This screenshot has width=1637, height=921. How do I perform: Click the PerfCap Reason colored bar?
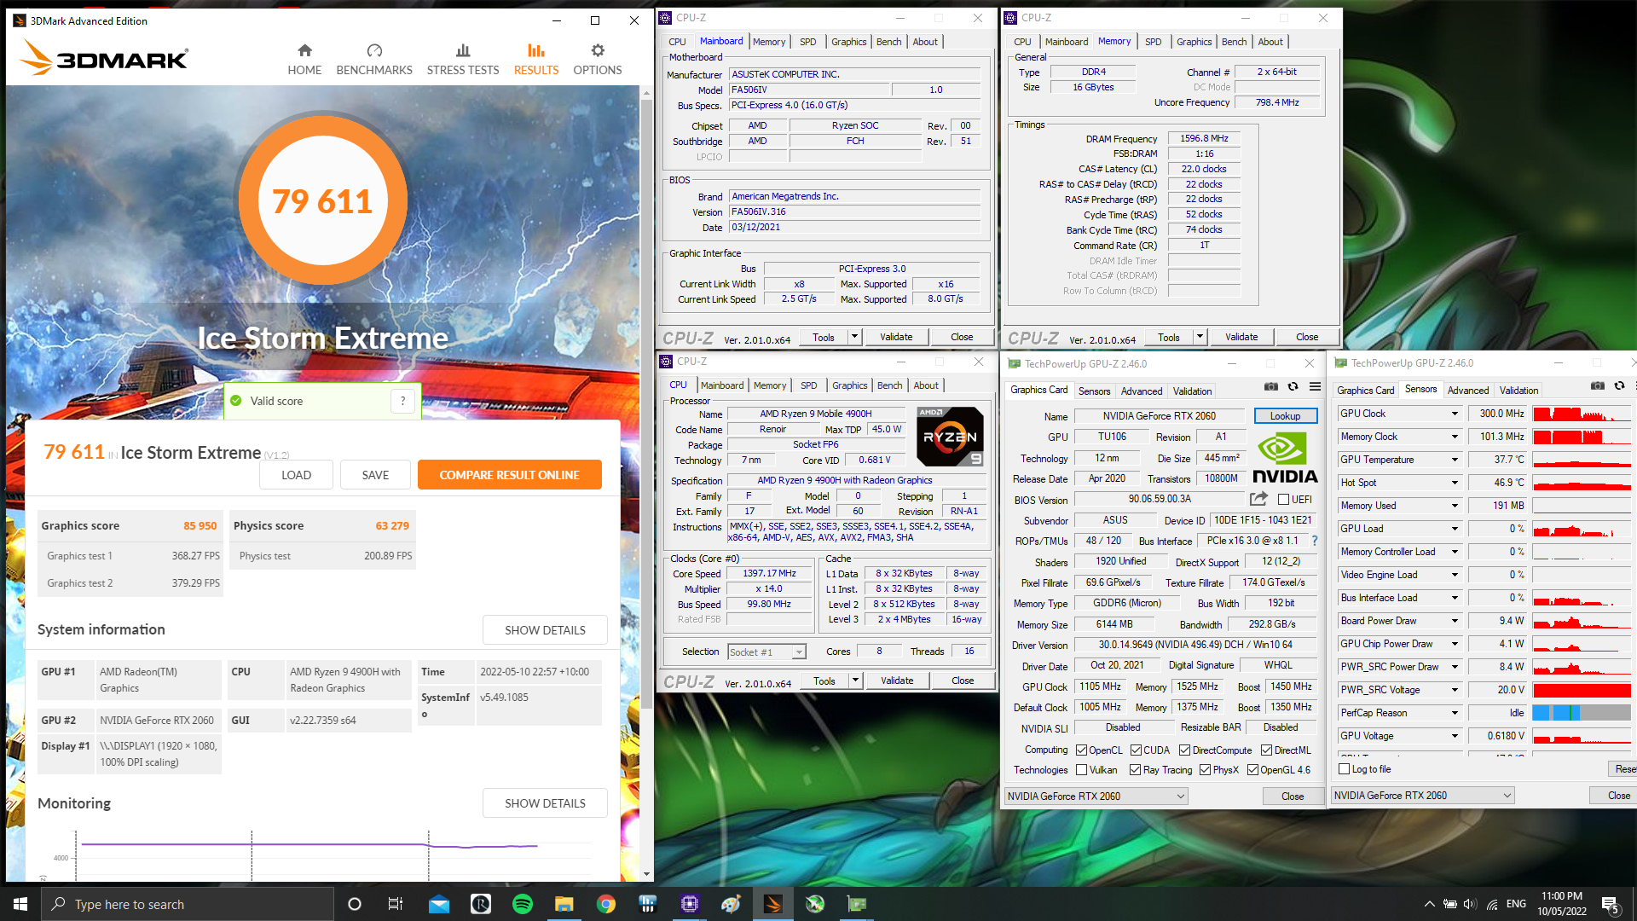(x=1582, y=713)
